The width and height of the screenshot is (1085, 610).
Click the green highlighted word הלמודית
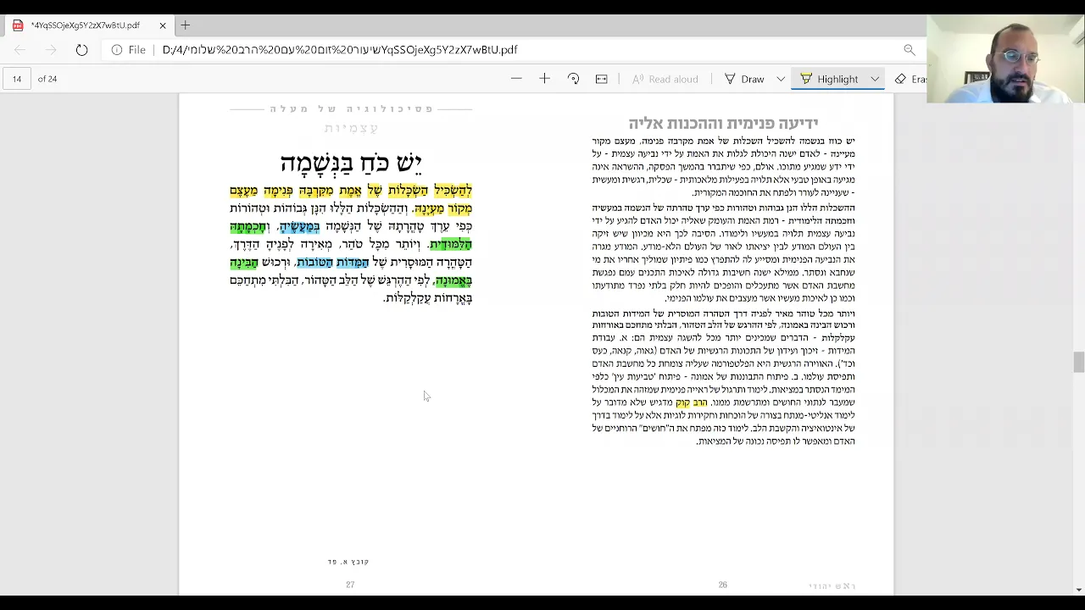[450, 244]
